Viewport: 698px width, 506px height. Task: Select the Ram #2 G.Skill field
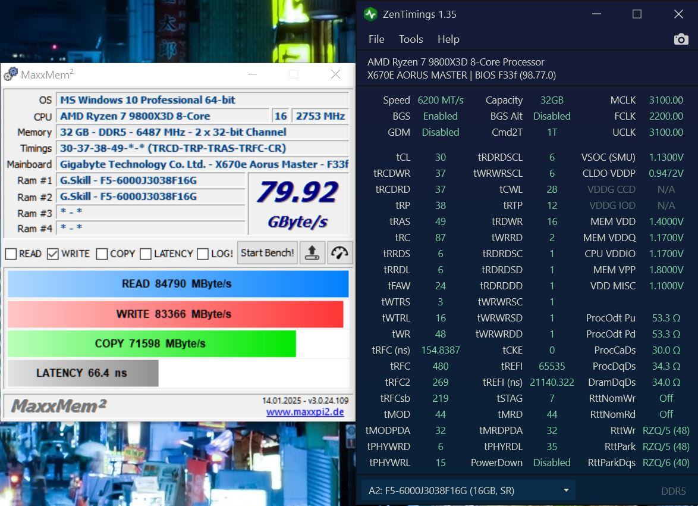point(151,196)
